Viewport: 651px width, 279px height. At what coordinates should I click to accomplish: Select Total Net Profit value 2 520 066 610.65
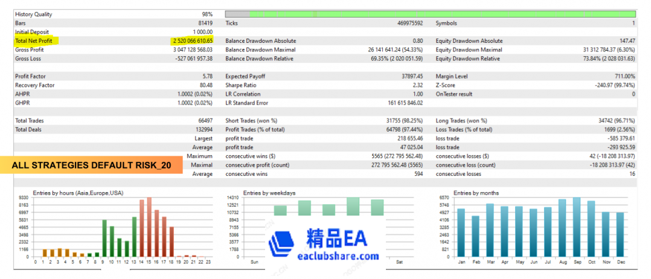[192, 40]
